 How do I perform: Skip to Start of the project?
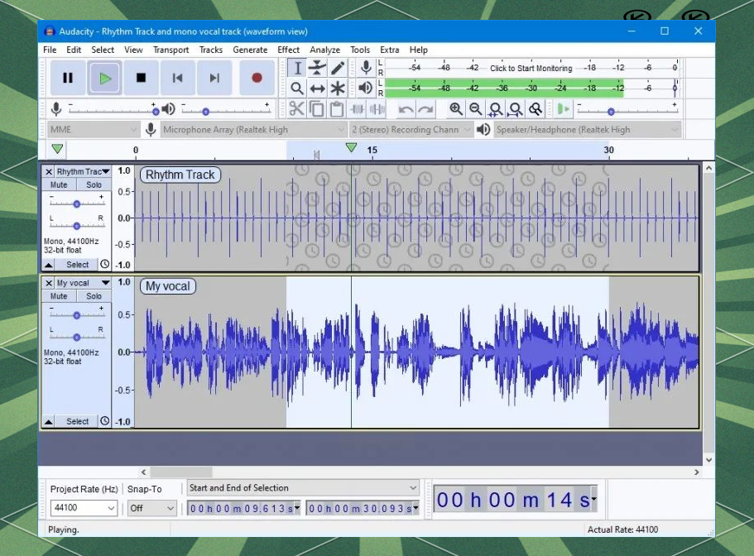177,78
